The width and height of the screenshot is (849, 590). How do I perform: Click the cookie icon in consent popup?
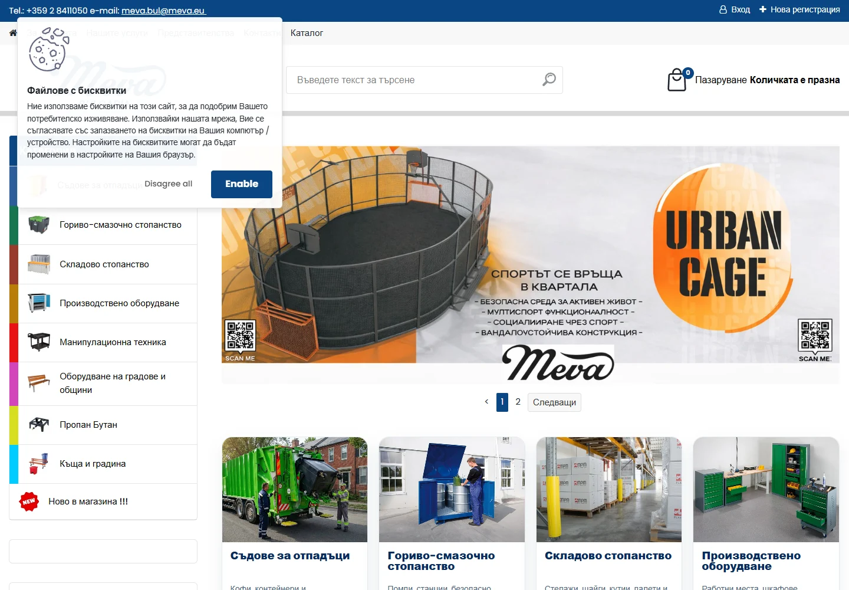click(x=49, y=50)
